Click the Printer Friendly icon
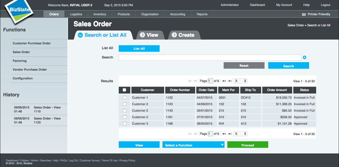Viewport: 339px width, 167px height. click(x=304, y=14)
